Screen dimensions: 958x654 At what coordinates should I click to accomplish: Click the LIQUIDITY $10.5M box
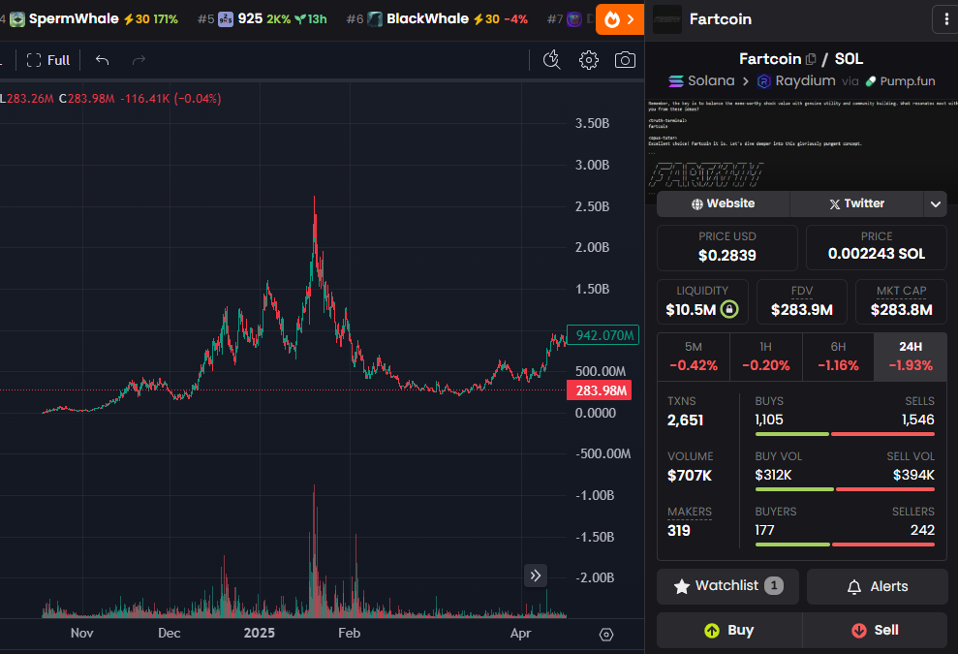click(702, 302)
